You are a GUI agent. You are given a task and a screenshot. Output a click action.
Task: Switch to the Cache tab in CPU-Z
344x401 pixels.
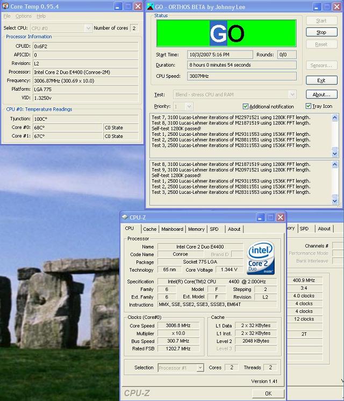(149, 229)
